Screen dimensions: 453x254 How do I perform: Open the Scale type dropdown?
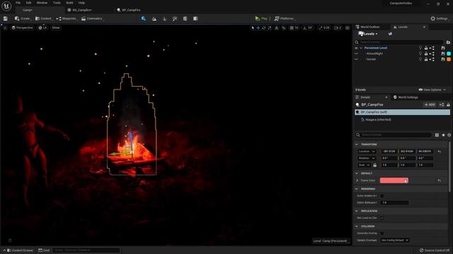tap(364, 165)
